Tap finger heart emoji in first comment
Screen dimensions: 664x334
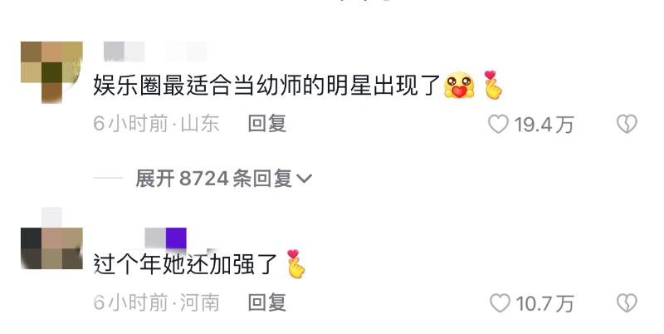pos(493,85)
